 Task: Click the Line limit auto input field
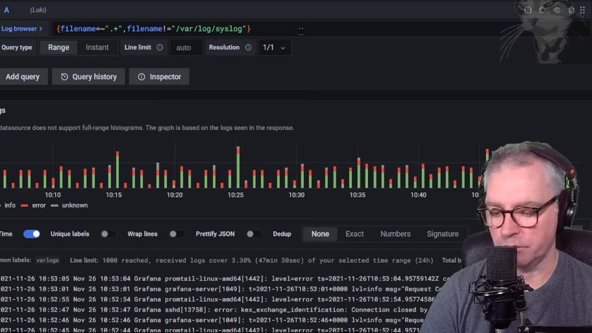click(x=186, y=47)
